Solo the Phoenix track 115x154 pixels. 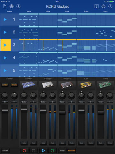62,143
